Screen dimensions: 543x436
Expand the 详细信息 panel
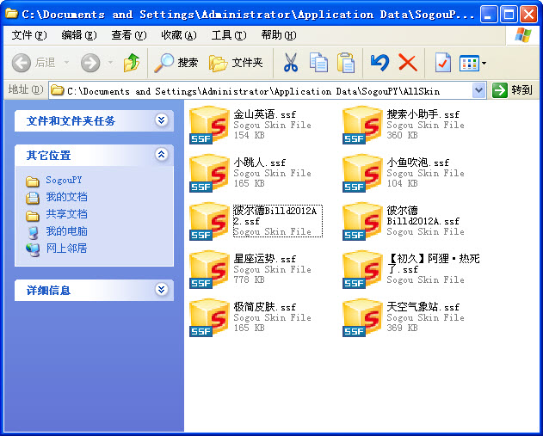(162, 290)
